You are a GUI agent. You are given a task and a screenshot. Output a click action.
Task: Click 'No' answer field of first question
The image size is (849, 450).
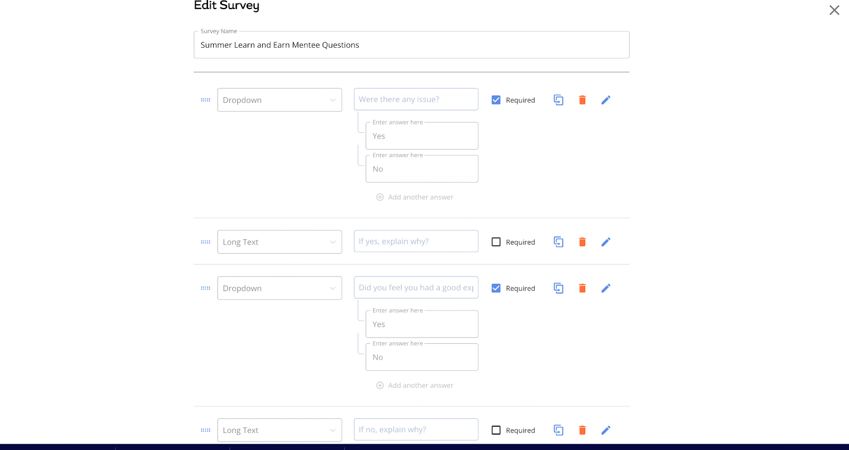[x=422, y=169]
